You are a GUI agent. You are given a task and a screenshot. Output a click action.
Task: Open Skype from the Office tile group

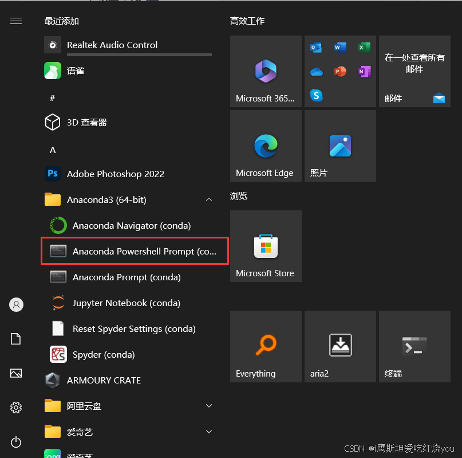(x=316, y=95)
